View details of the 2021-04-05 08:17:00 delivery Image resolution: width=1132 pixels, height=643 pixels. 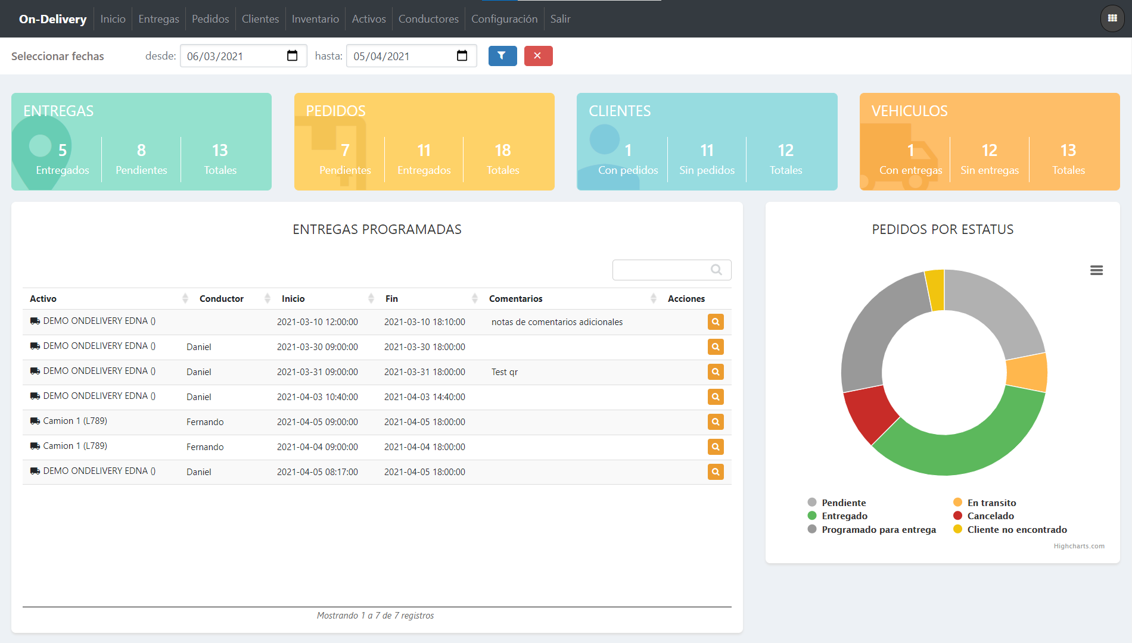pyautogui.click(x=716, y=472)
